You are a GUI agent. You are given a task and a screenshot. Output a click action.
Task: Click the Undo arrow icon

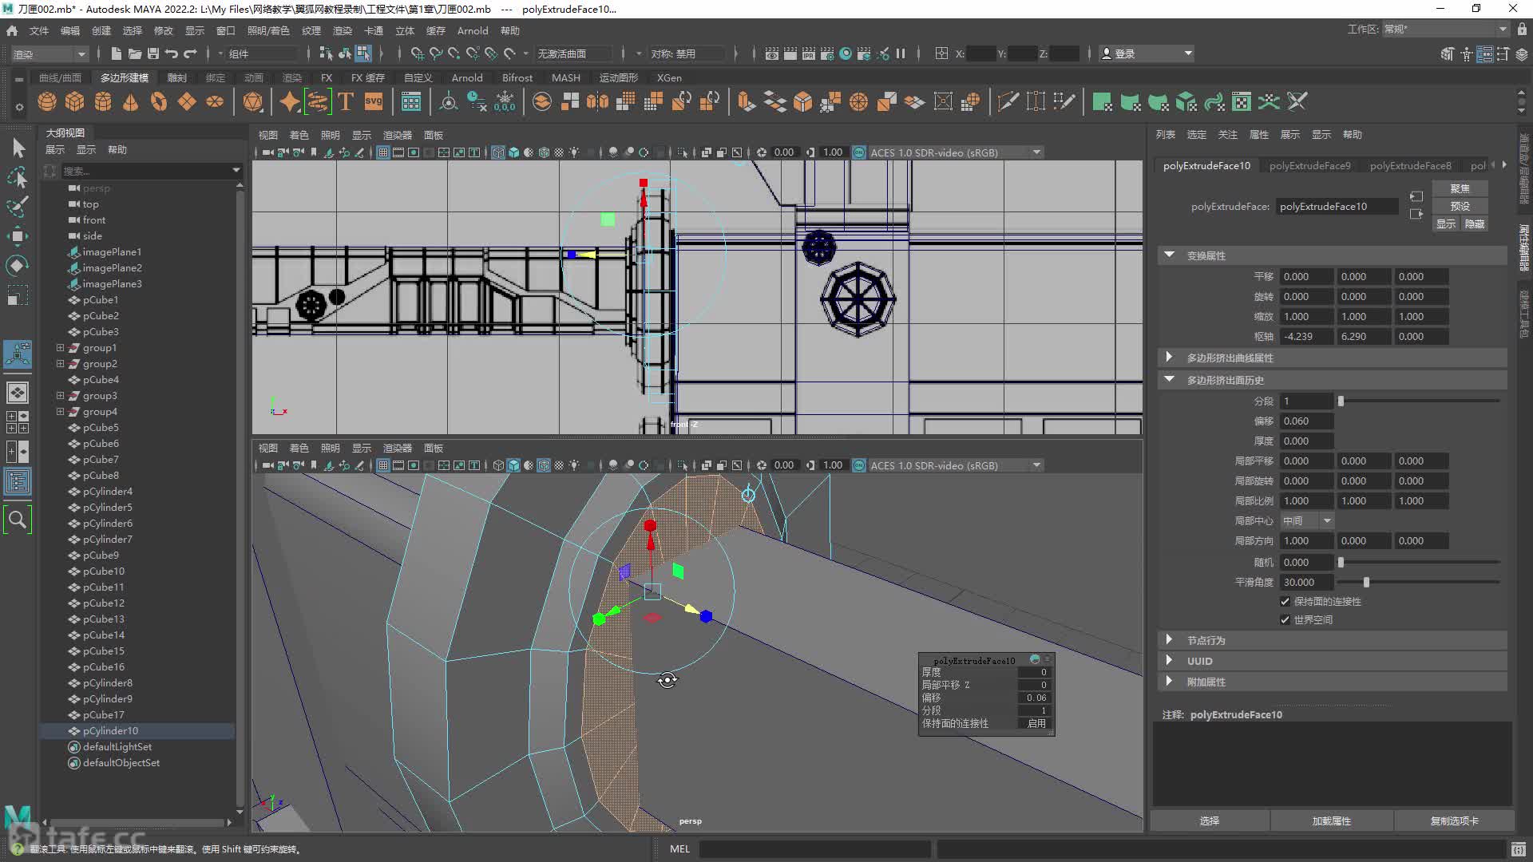point(172,53)
